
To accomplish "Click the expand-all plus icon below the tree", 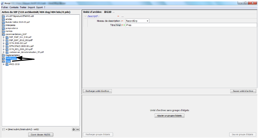I will (x=74, y=129).
